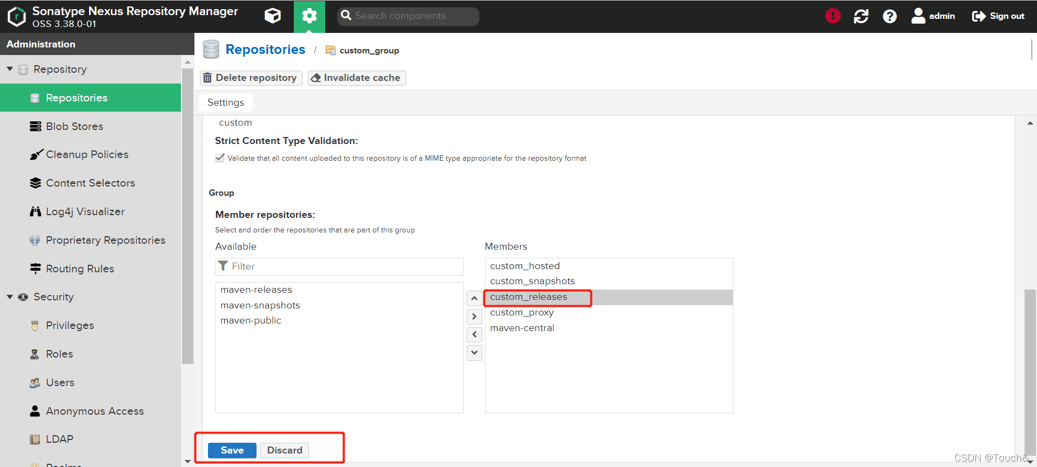Select custom_releases in Members list
This screenshot has height=467, width=1037.
coord(609,297)
